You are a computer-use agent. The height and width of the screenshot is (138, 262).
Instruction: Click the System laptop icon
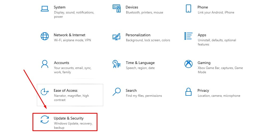[45, 9]
